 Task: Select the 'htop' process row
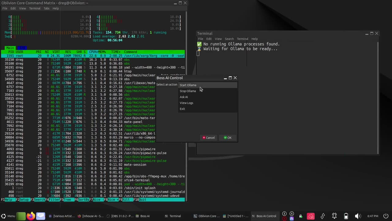(x=93, y=71)
